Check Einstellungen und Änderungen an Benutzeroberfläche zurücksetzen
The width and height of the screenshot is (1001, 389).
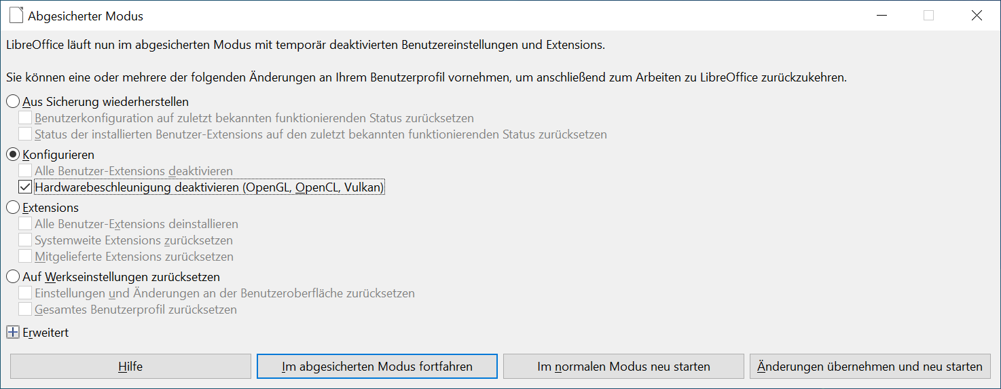[x=25, y=293]
